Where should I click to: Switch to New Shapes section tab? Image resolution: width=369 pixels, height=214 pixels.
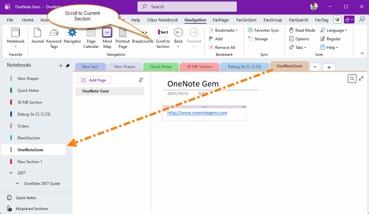[125, 67]
